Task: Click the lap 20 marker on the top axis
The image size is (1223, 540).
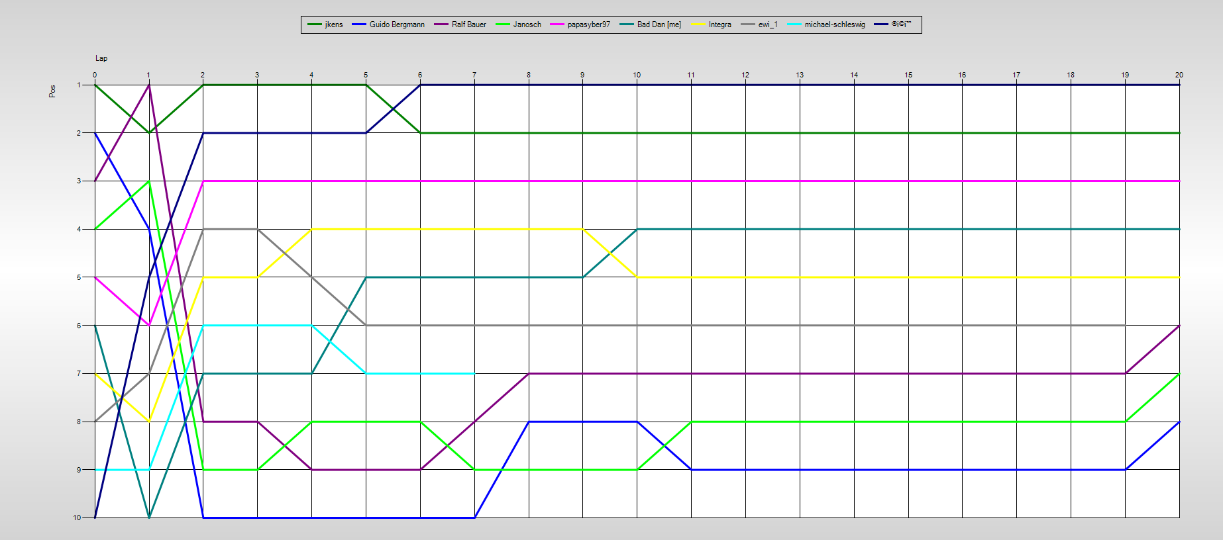Action: click(1179, 75)
